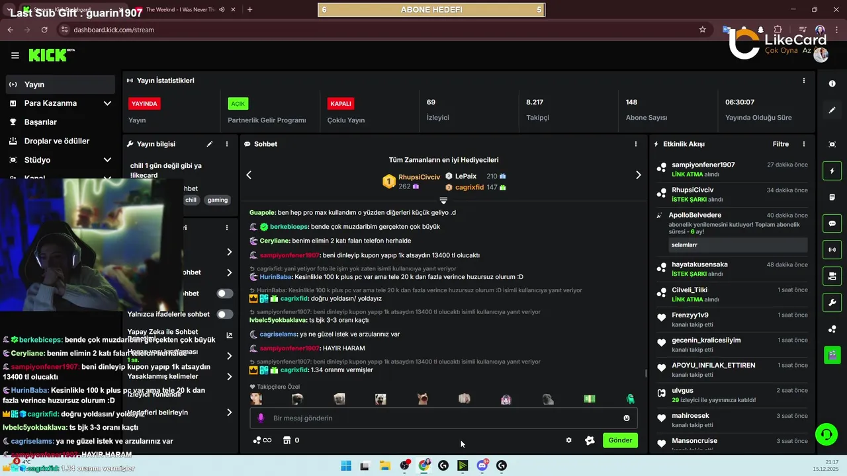Toggle the Yalnızca ifadelerle sohbet switch
The height and width of the screenshot is (476, 847).
click(225, 314)
